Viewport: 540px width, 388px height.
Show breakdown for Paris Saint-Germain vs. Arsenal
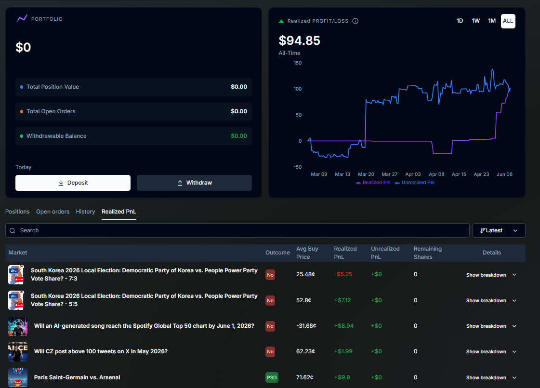(491, 378)
